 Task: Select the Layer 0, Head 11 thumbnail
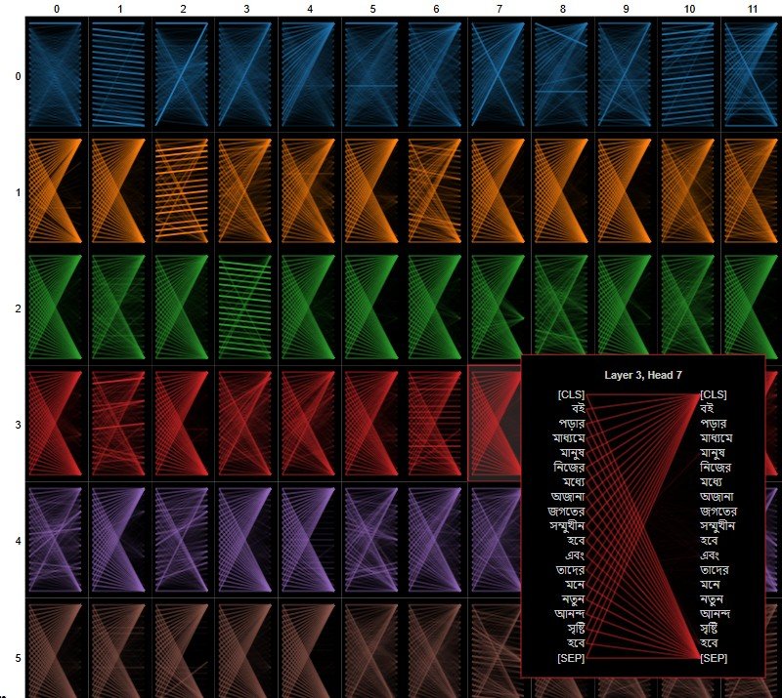coord(751,75)
